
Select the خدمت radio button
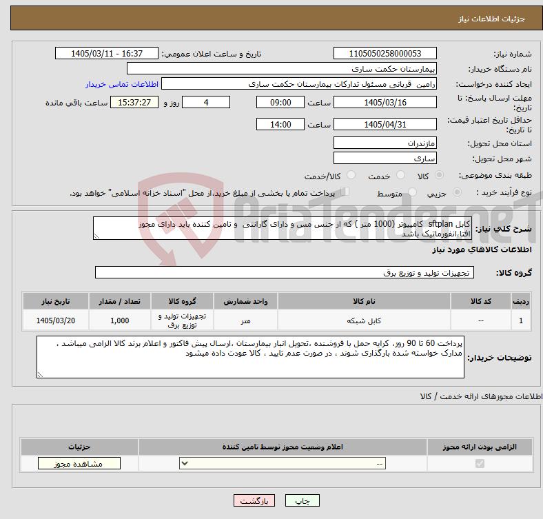[400, 175]
